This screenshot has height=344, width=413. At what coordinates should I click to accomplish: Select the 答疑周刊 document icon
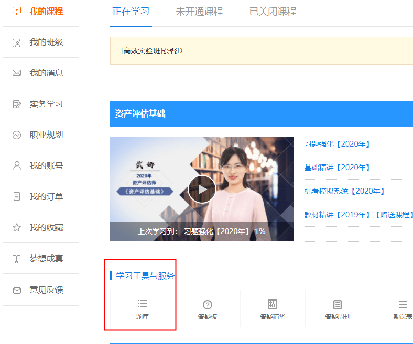[x=338, y=304]
